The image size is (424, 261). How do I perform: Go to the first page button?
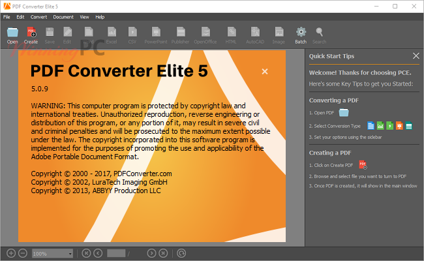click(86, 253)
